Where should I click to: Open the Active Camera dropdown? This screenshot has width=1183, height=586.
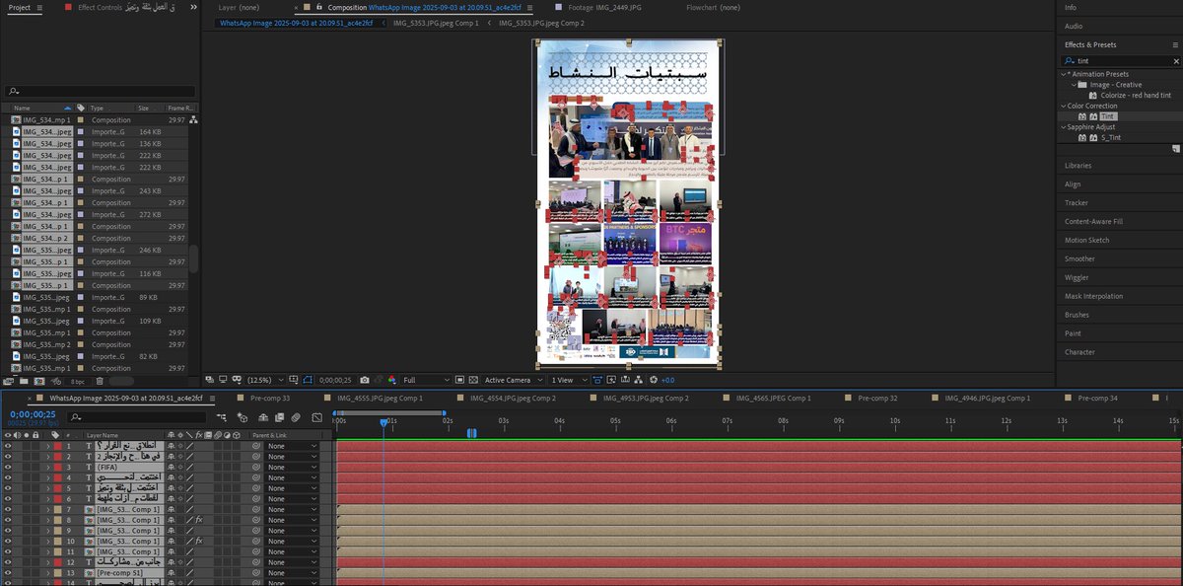[x=514, y=380]
